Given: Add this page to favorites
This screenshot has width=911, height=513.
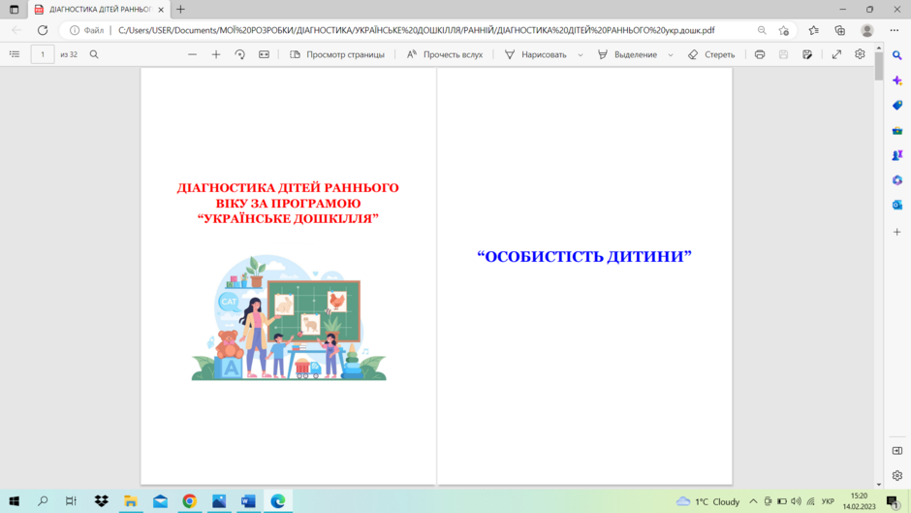Looking at the screenshot, I should point(784,30).
